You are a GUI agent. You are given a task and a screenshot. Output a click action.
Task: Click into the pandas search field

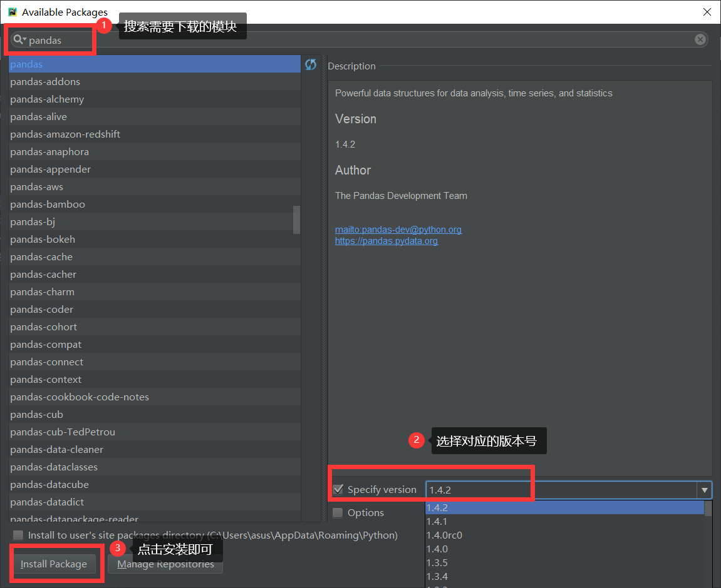pyautogui.click(x=359, y=40)
